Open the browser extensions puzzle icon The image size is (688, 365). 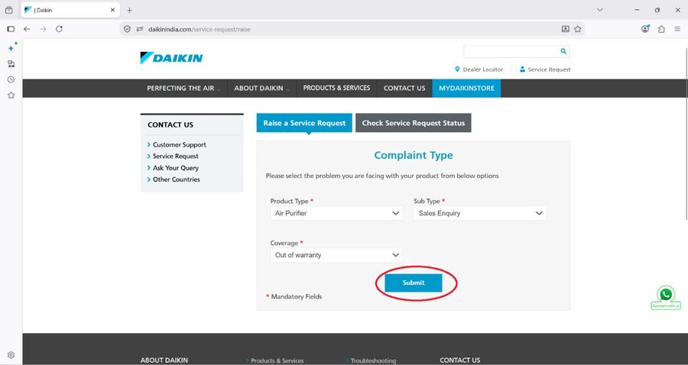661,29
